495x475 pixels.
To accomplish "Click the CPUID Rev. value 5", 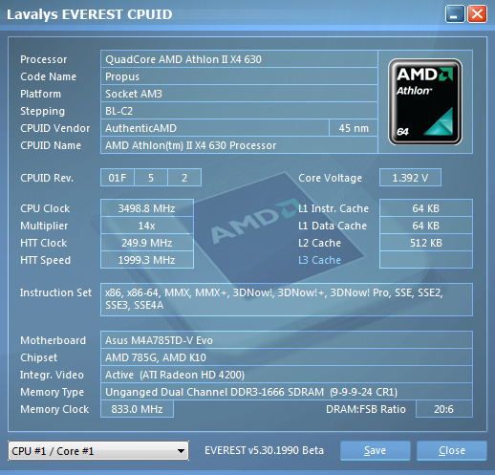I will tap(151, 178).
